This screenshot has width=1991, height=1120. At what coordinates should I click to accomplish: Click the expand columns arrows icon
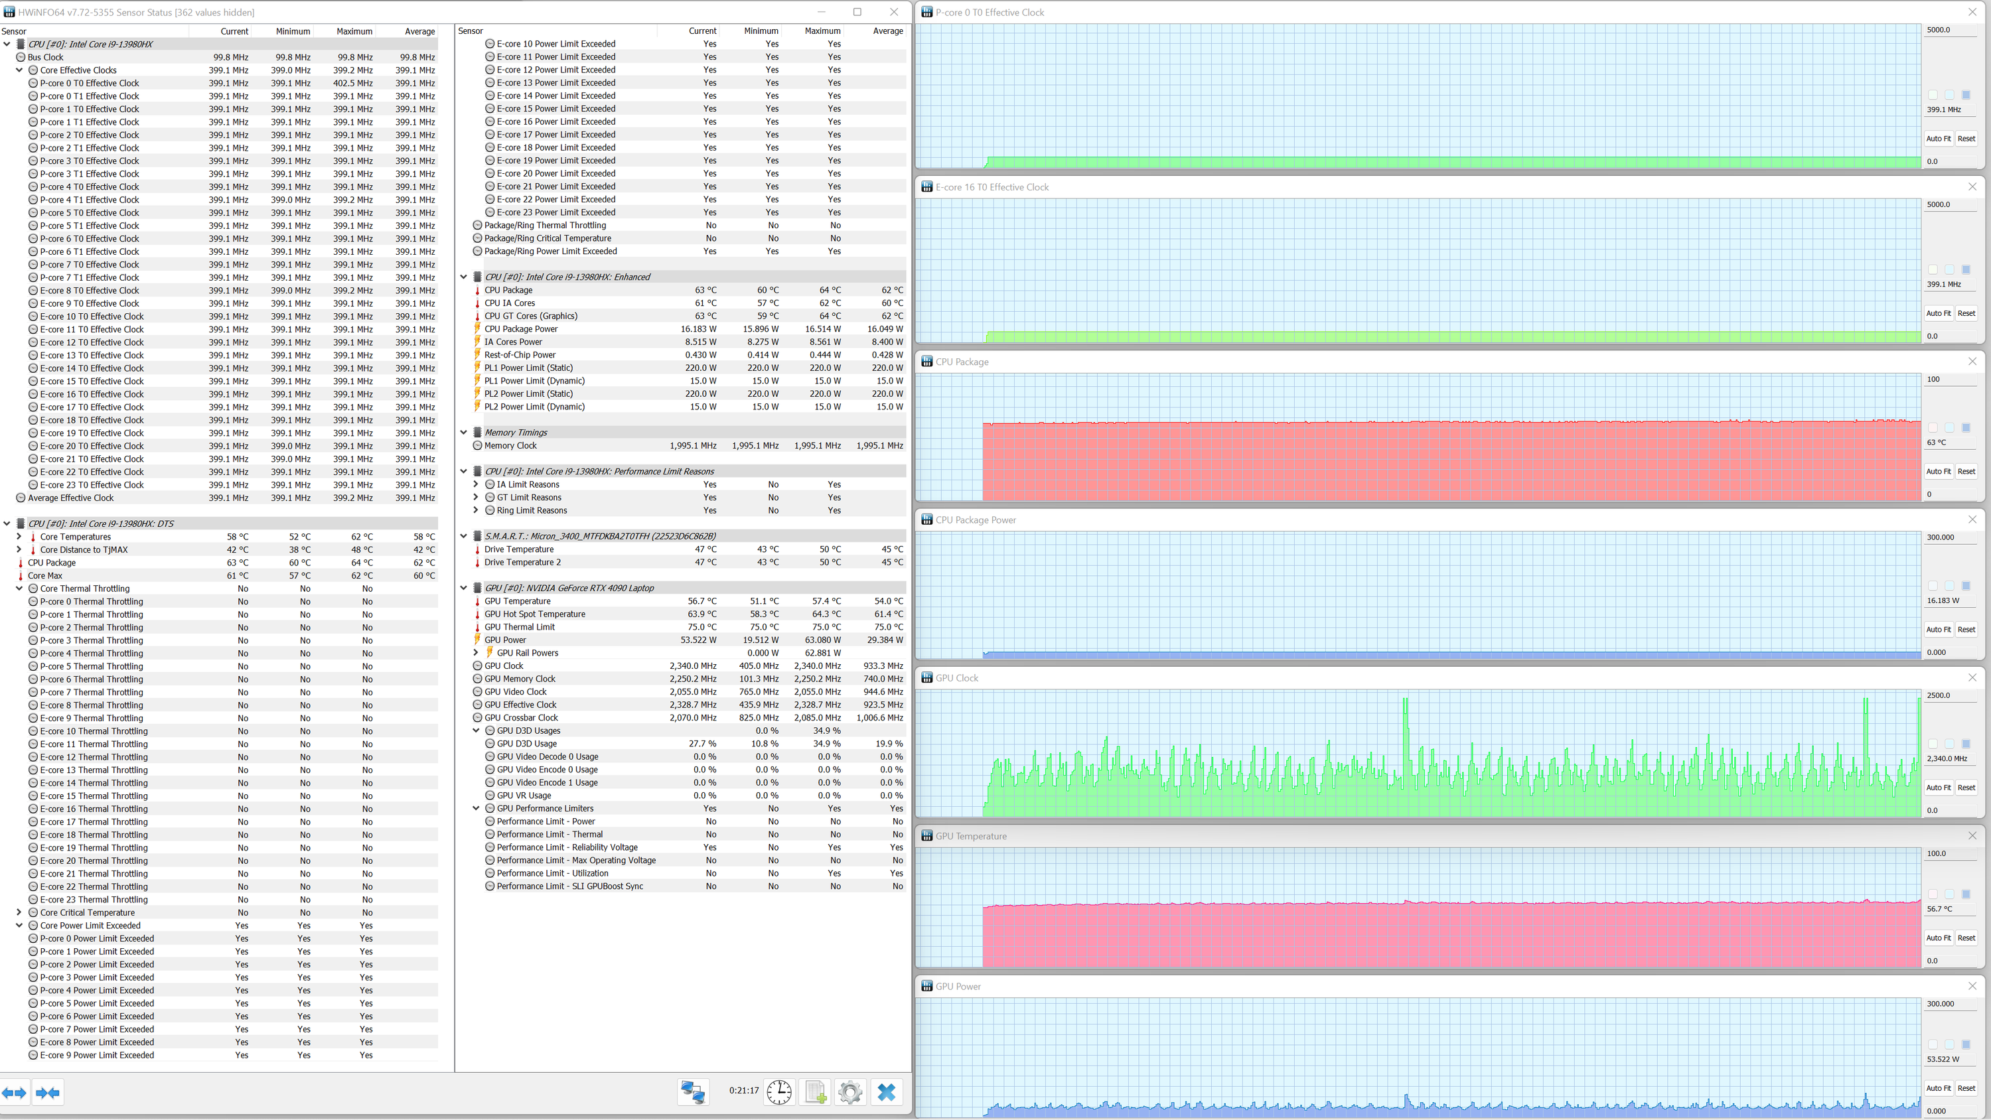click(15, 1092)
